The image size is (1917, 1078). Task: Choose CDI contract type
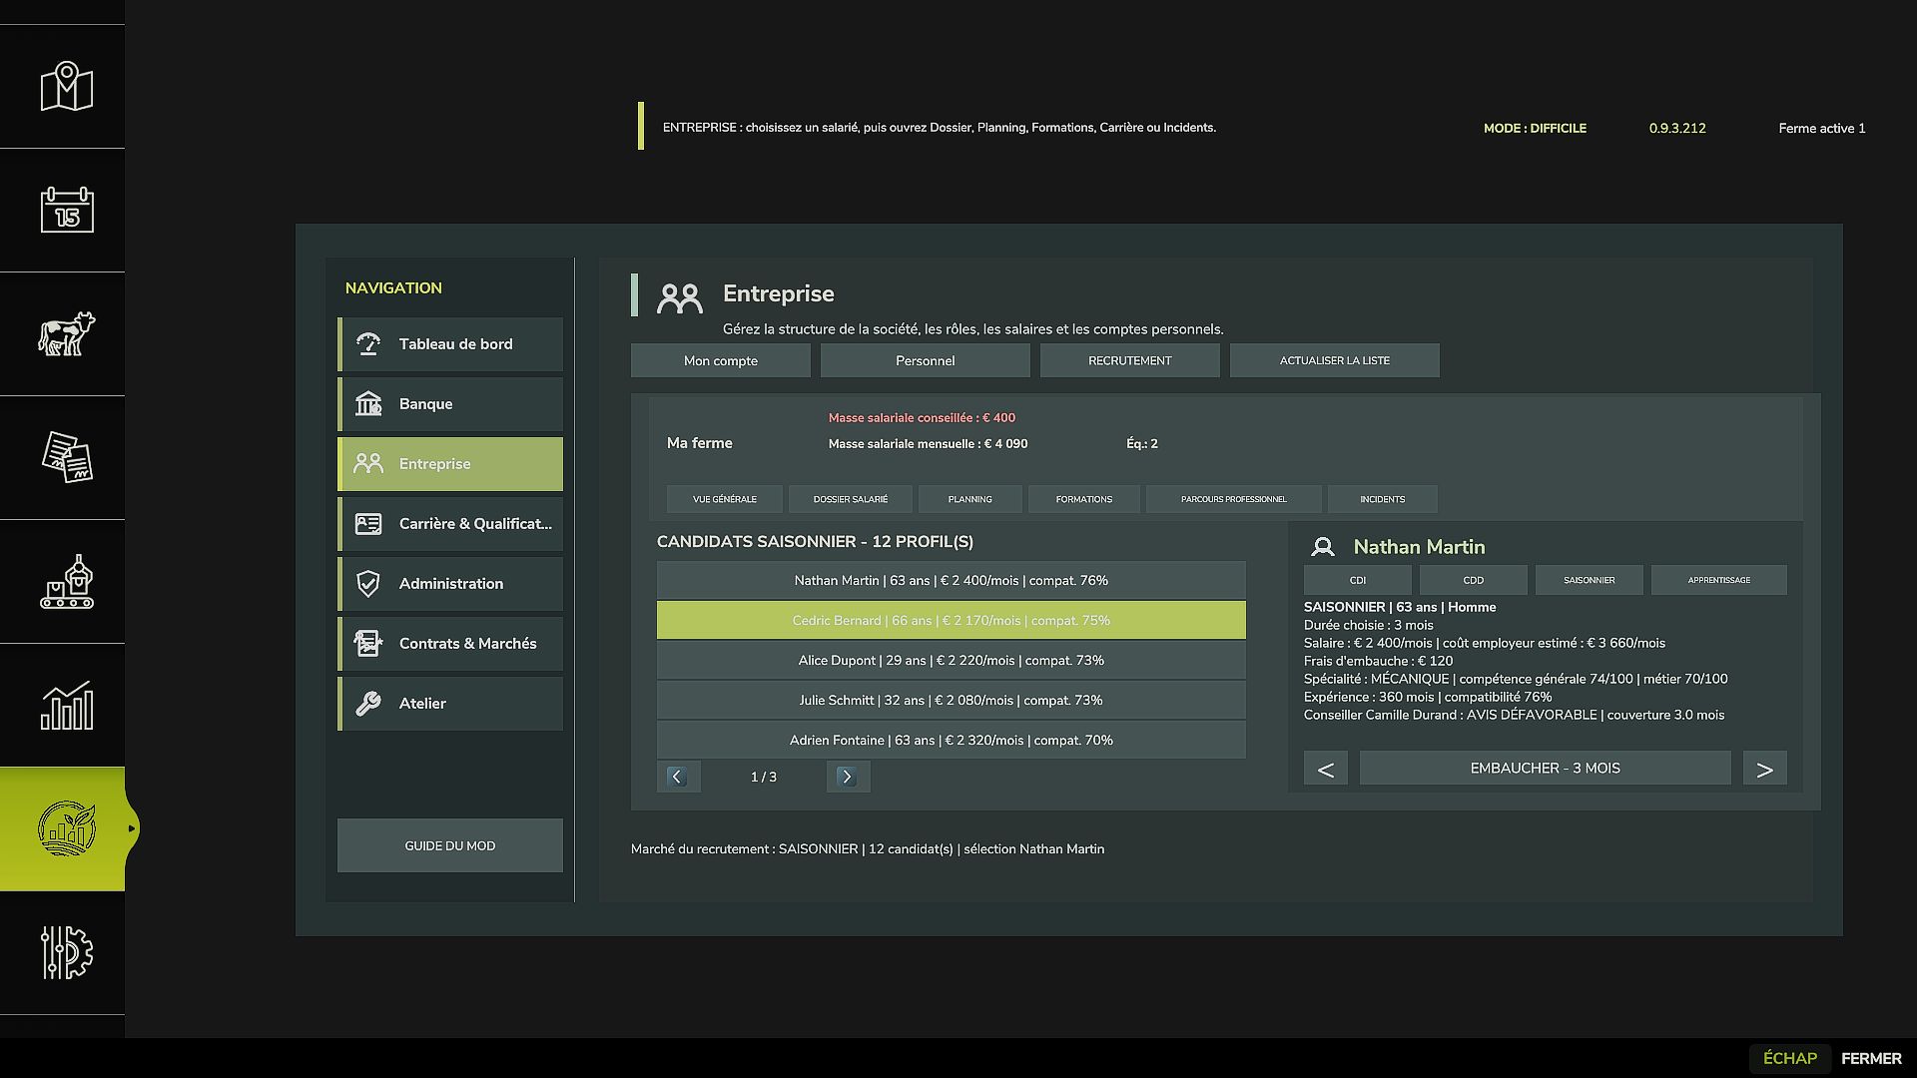pyautogui.click(x=1358, y=580)
